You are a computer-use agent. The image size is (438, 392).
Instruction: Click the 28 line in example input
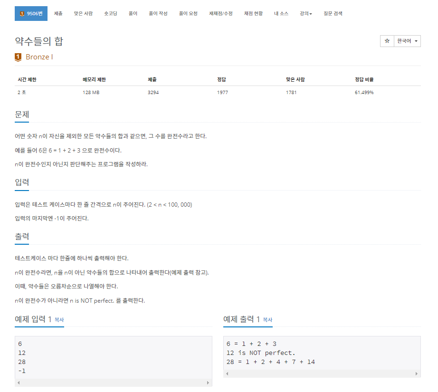(22, 362)
